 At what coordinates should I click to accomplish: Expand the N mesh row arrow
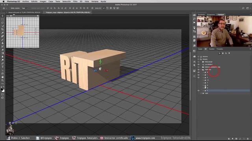coord(203,88)
